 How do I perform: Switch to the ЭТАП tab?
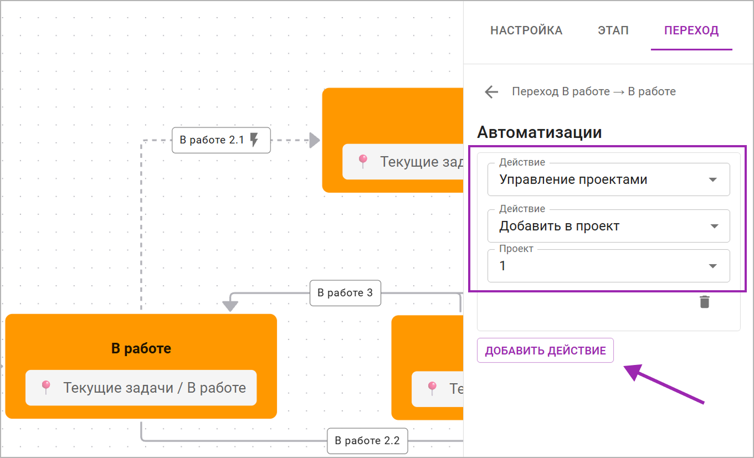tap(613, 30)
